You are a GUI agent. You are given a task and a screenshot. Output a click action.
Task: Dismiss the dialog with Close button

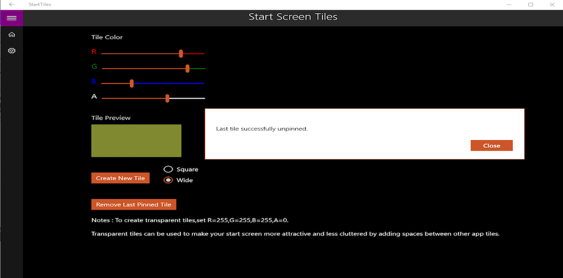click(x=492, y=146)
